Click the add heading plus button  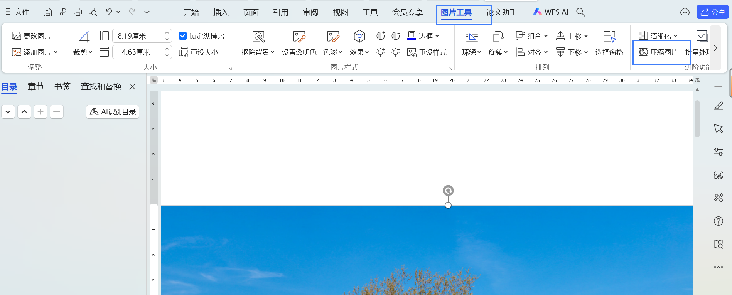point(40,112)
